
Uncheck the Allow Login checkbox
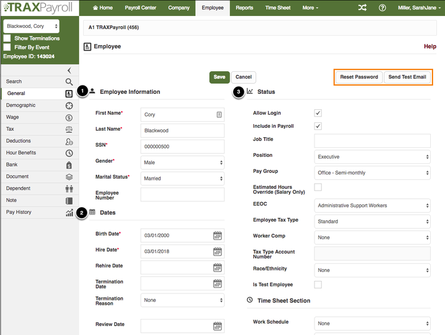tap(318, 113)
